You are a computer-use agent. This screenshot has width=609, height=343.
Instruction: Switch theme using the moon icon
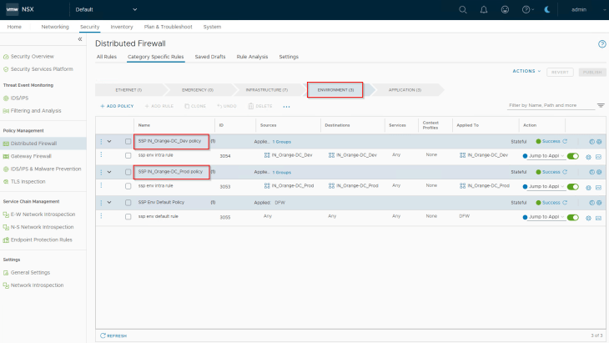[x=546, y=9]
